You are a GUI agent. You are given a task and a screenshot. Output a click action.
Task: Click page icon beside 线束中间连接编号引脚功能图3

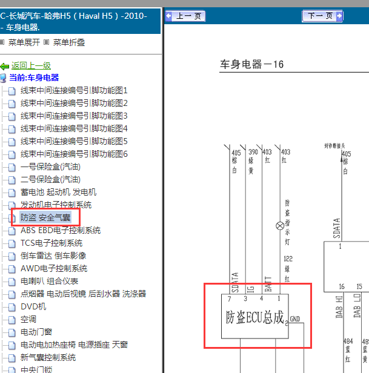12,116
